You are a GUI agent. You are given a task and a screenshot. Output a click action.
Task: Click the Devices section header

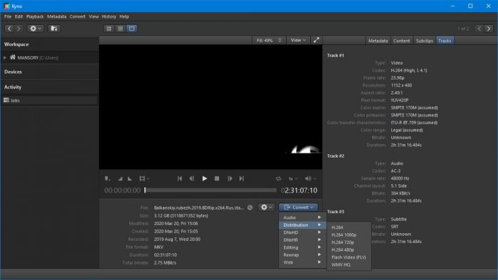point(13,72)
